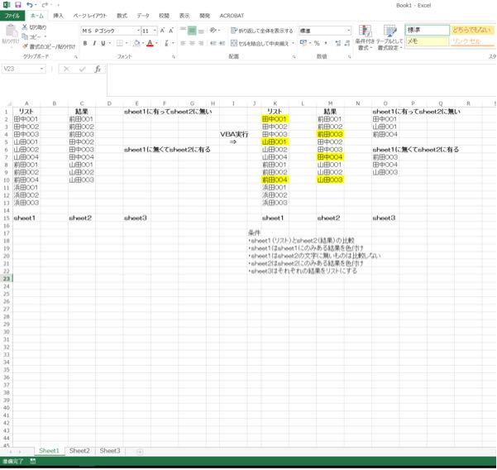Click the Paste clipboard icon
Image resolution: width=497 pixels, height=470 pixels.
click(11, 31)
